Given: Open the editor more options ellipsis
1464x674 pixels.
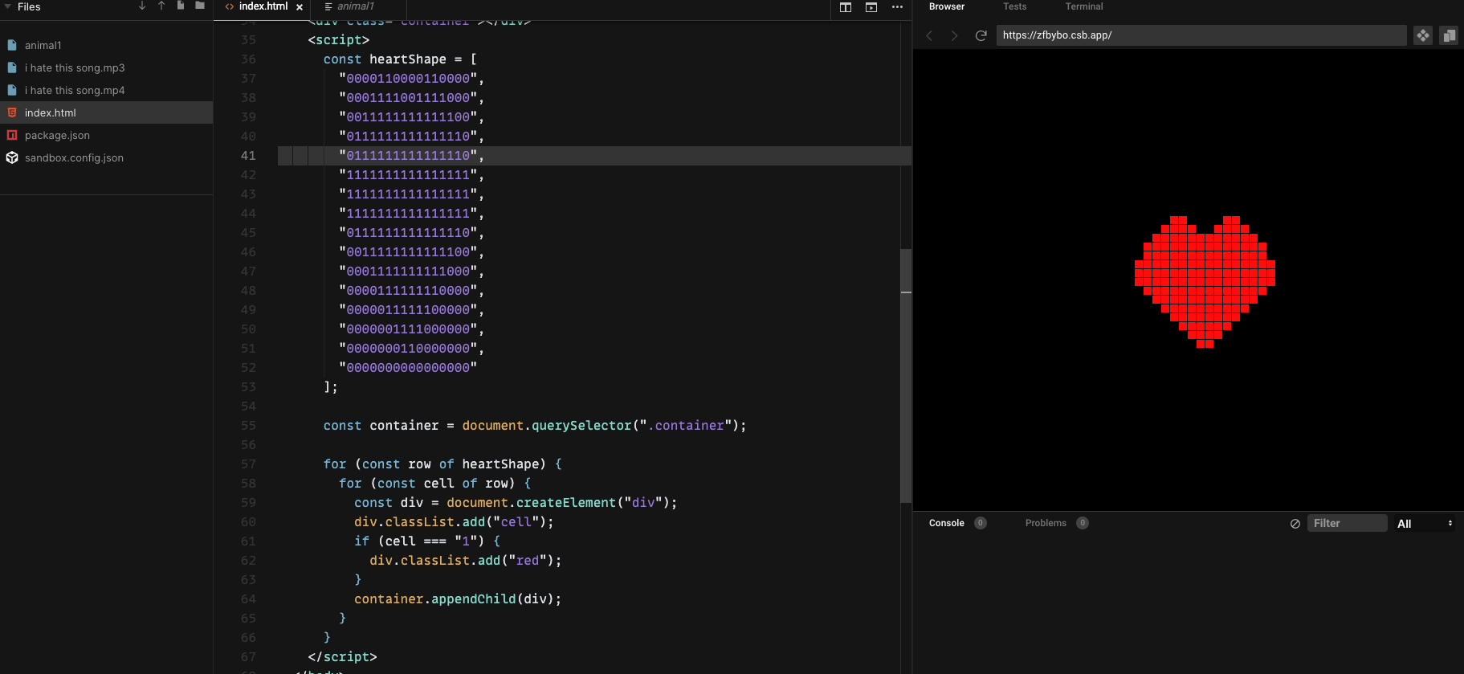Looking at the screenshot, I should coord(897,7).
